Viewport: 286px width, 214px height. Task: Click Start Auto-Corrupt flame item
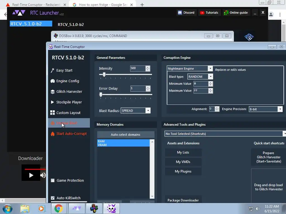click(69, 134)
